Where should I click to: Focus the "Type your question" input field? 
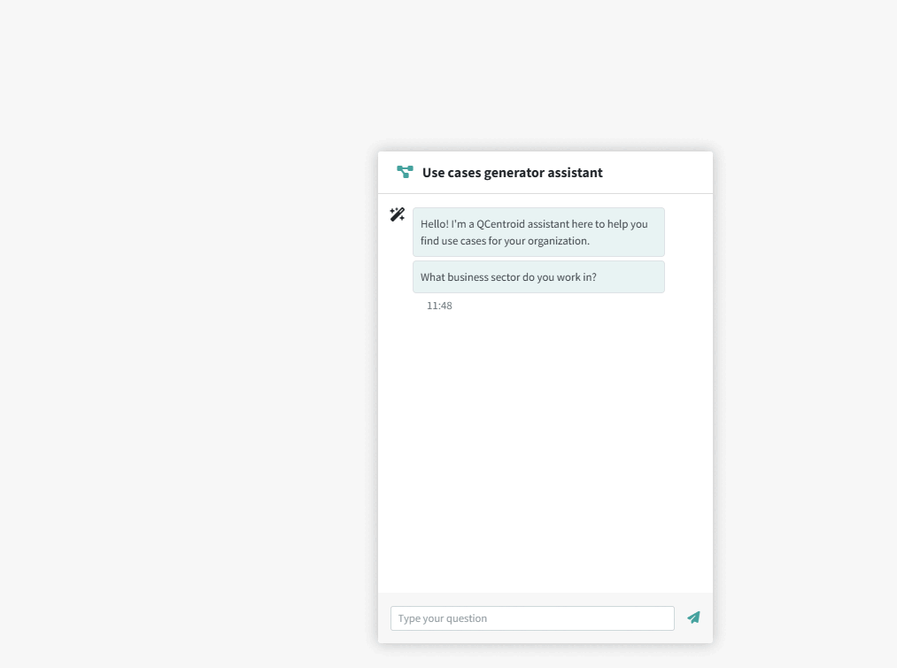point(531,618)
